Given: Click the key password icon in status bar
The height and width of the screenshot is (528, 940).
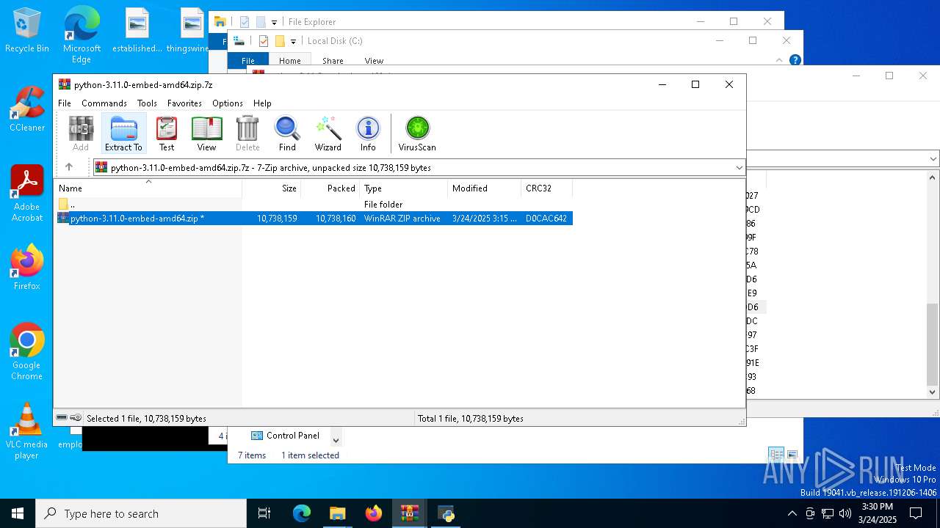Looking at the screenshot, I should point(76,418).
